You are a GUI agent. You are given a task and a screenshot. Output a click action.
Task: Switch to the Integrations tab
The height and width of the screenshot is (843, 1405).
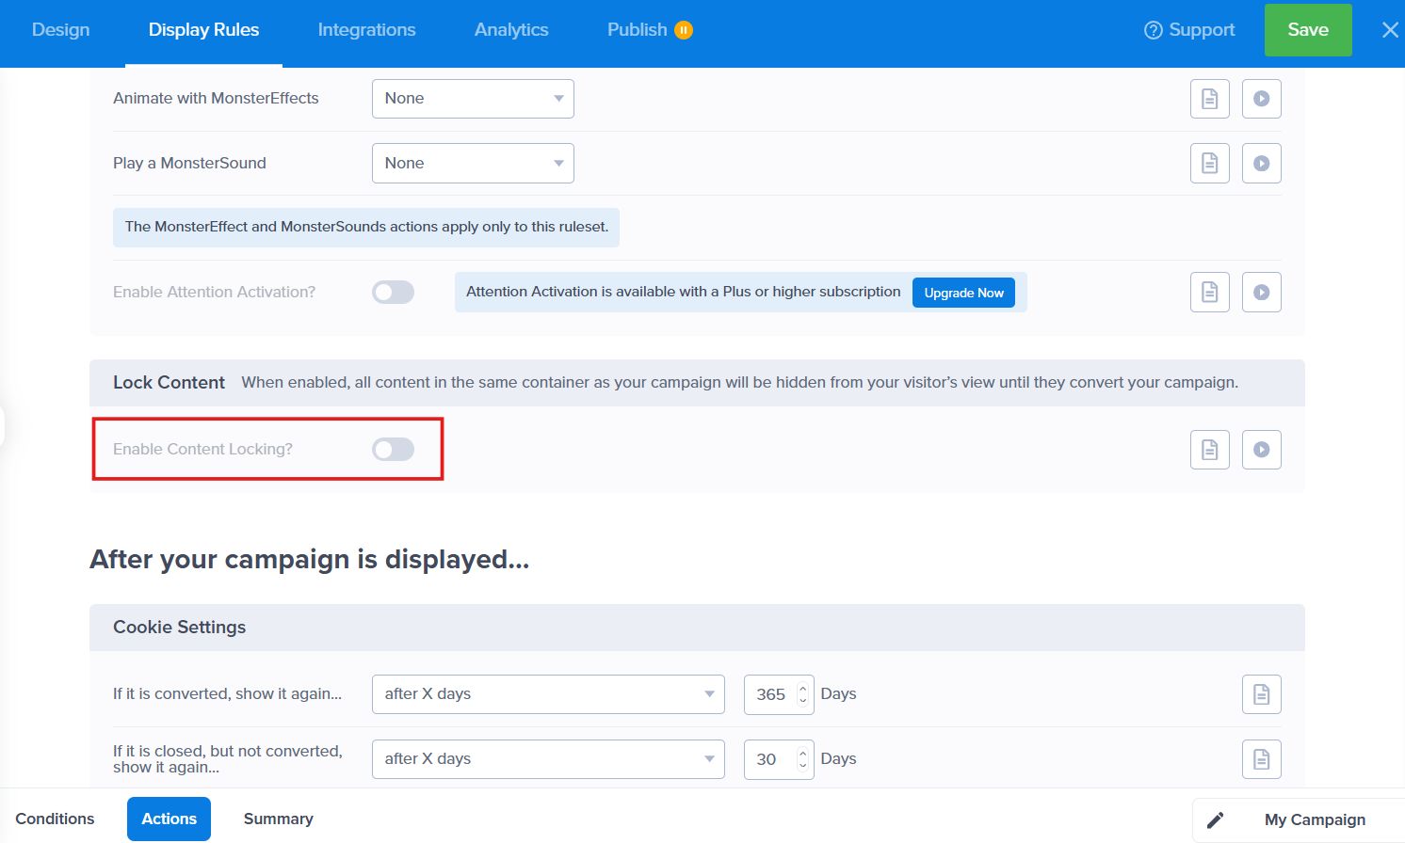(x=366, y=29)
